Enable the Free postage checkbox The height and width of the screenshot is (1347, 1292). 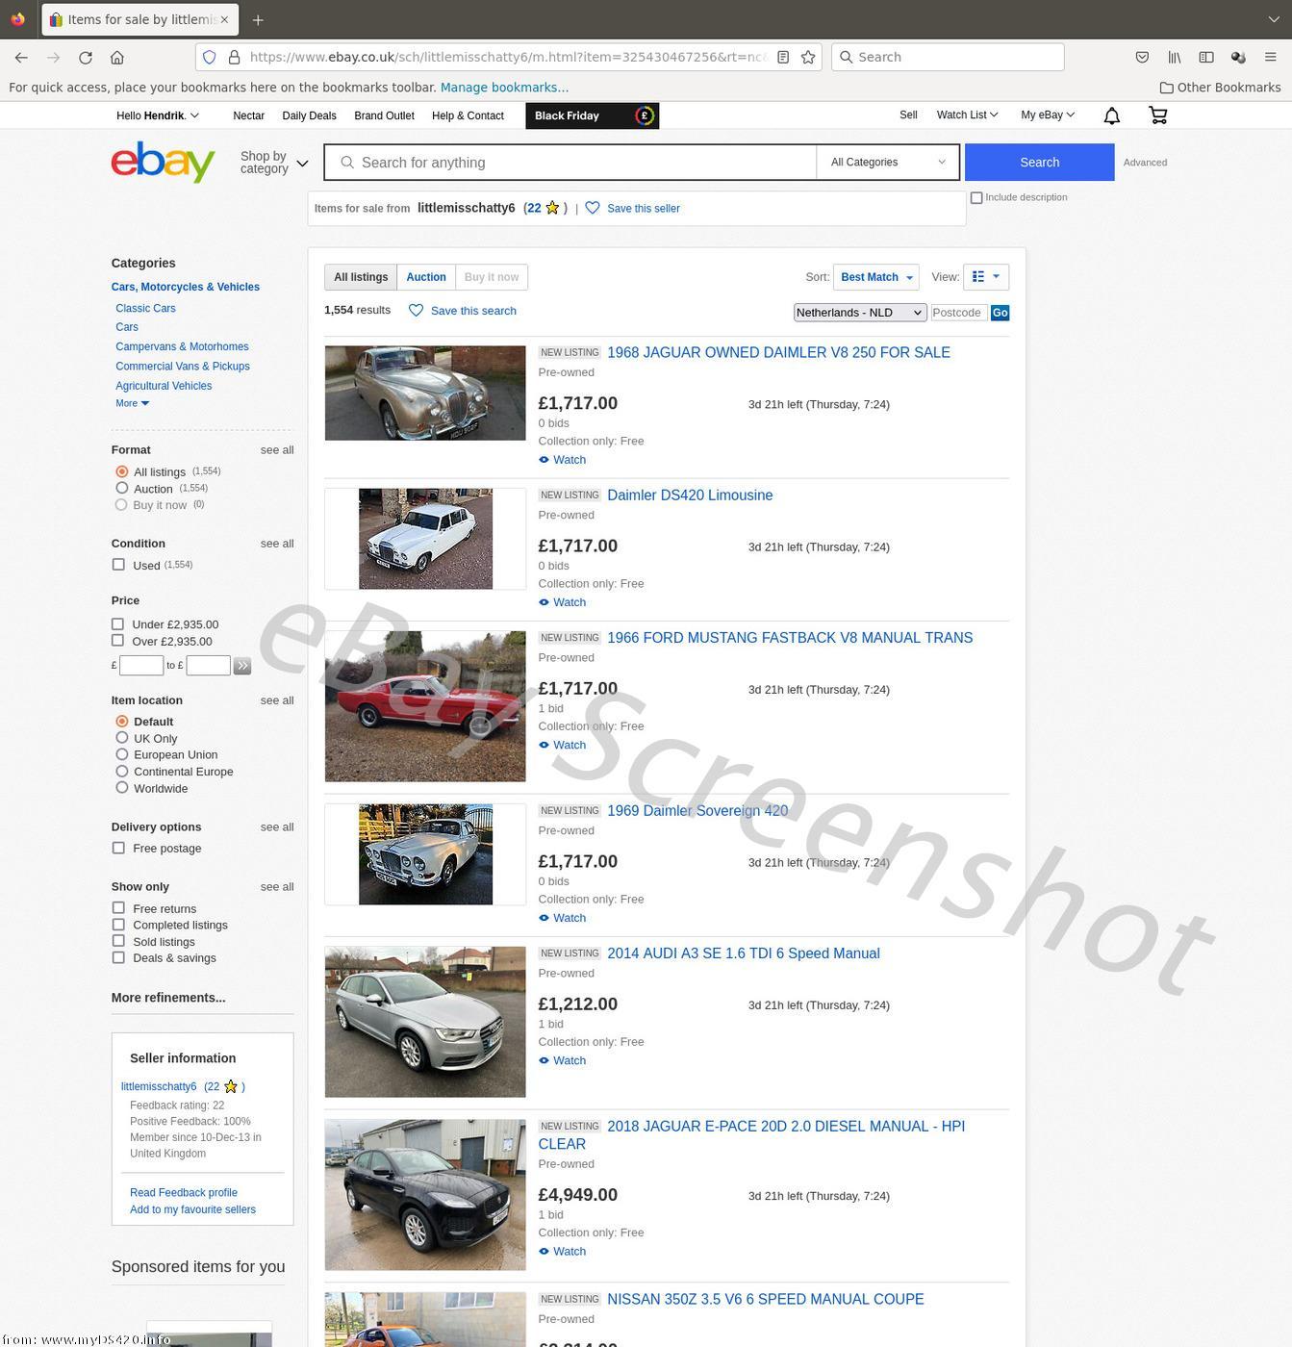coord(118,849)
